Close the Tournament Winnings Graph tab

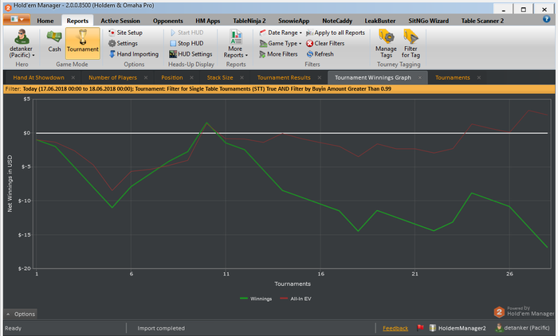[420, 77]
